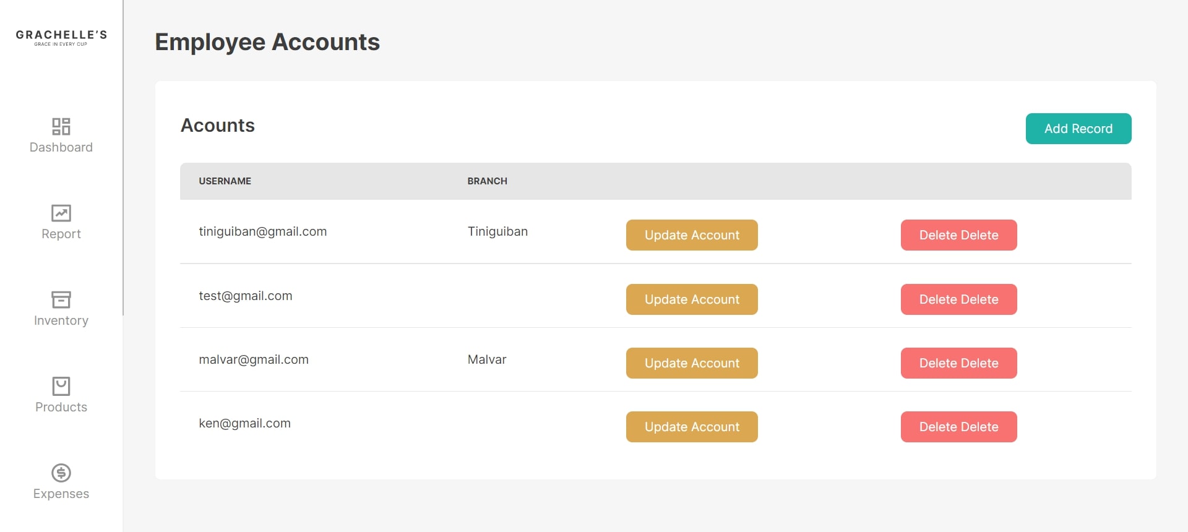The image size is (1188, 532).
Task: Open the Dashboard grid icon
Action: tap(61, 126)
